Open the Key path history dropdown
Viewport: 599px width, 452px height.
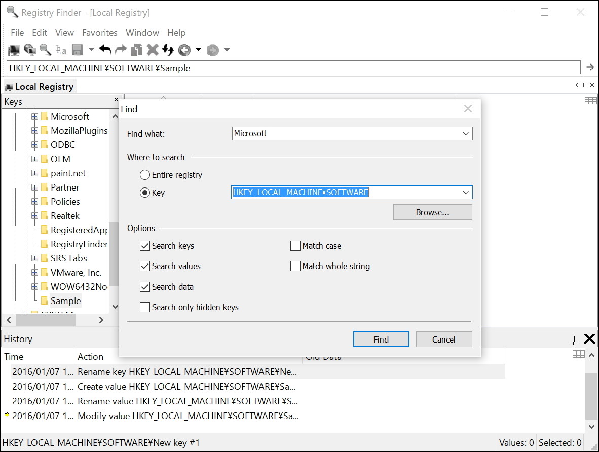(x=465, y=192)
